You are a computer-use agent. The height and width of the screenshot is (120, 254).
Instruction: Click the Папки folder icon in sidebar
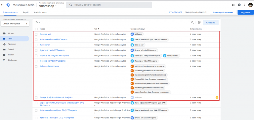(4, 55)
